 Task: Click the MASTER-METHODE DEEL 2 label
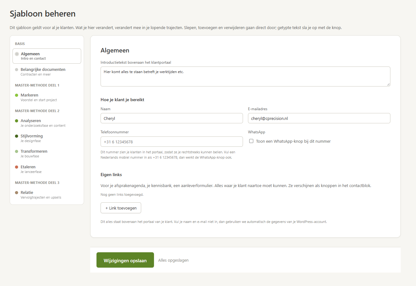[x=37, y=111]
